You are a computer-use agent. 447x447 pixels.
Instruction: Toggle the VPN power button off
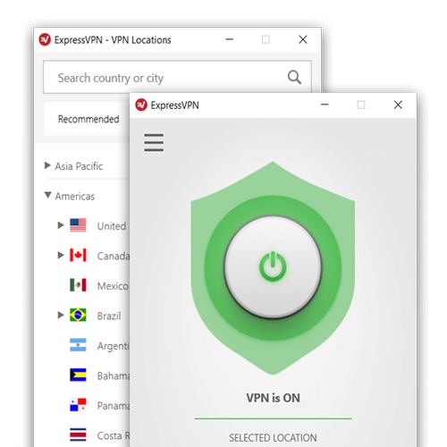tap(273, 267)
